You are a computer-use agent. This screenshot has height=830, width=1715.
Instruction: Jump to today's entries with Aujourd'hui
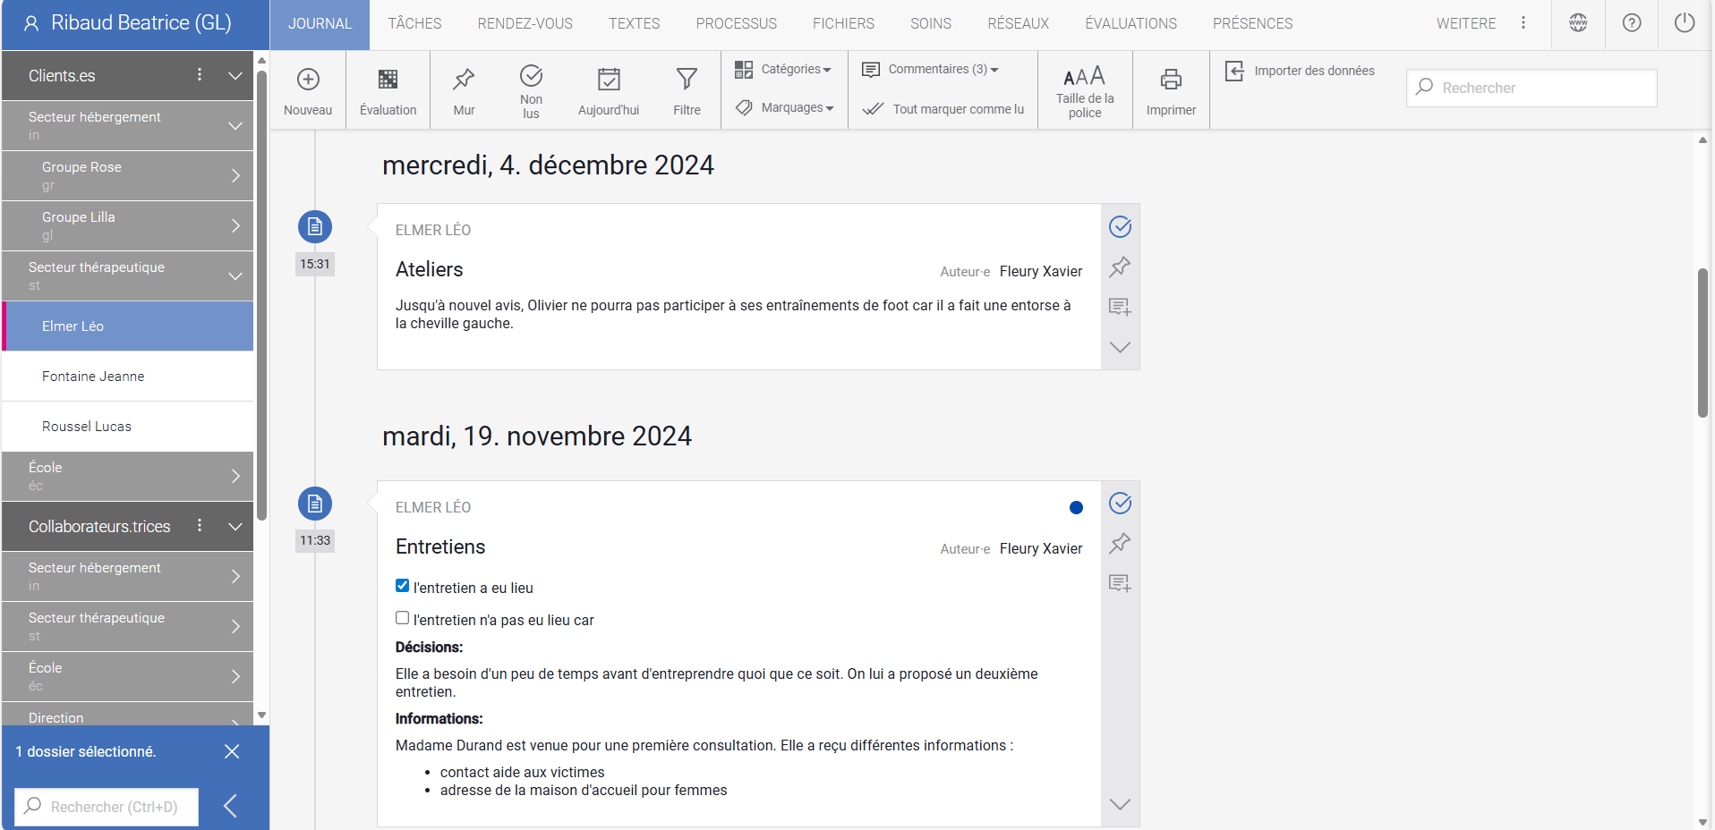(608, 89)
